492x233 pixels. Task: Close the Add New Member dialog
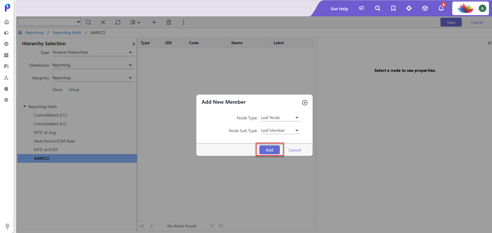[x=305, y=103]
